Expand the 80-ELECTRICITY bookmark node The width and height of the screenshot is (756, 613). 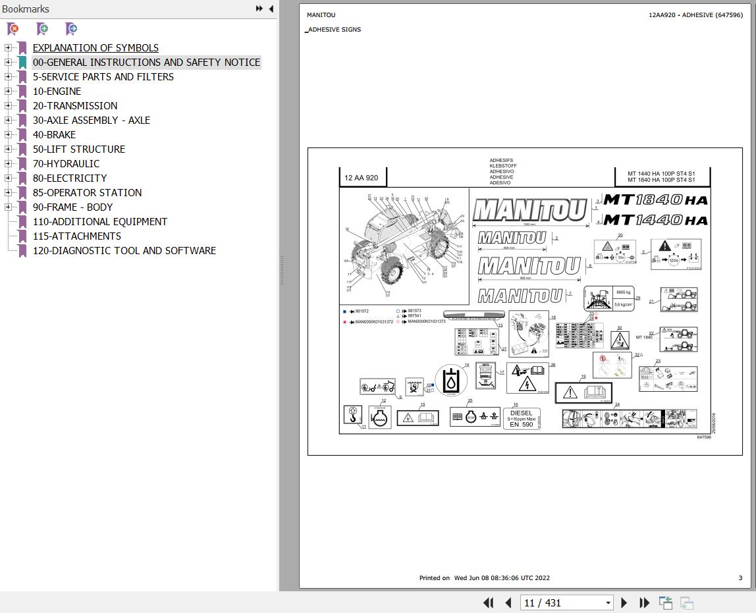coord(8,178)
